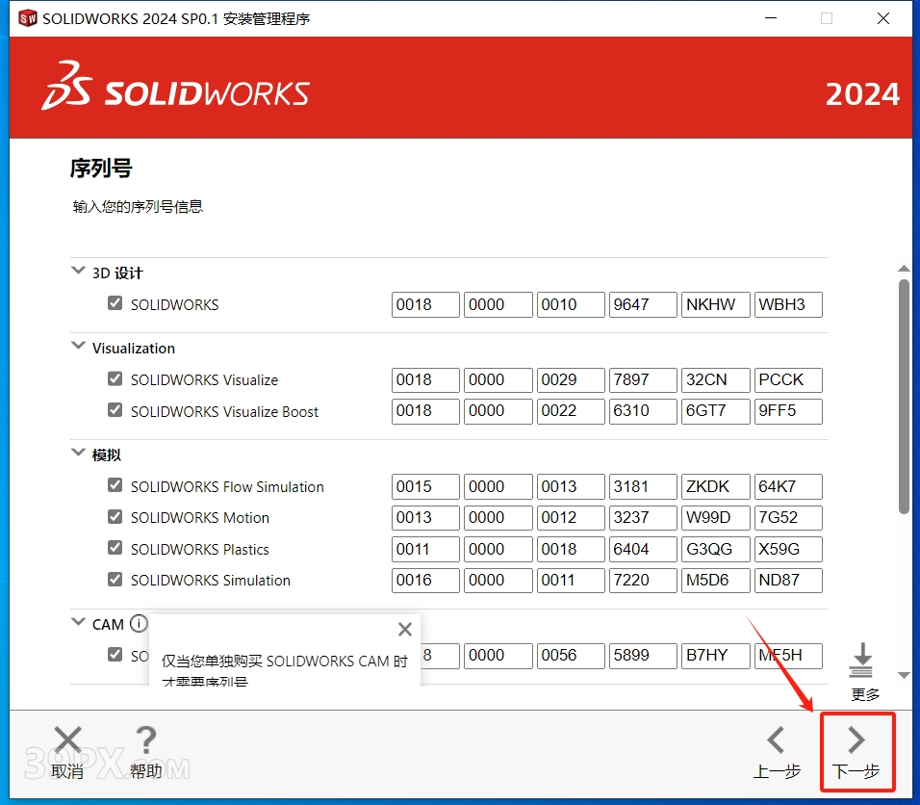The height and width of the screenshot is (805, 920).
Task: Click the CAM info circle icon
Action: pos(139,624)
